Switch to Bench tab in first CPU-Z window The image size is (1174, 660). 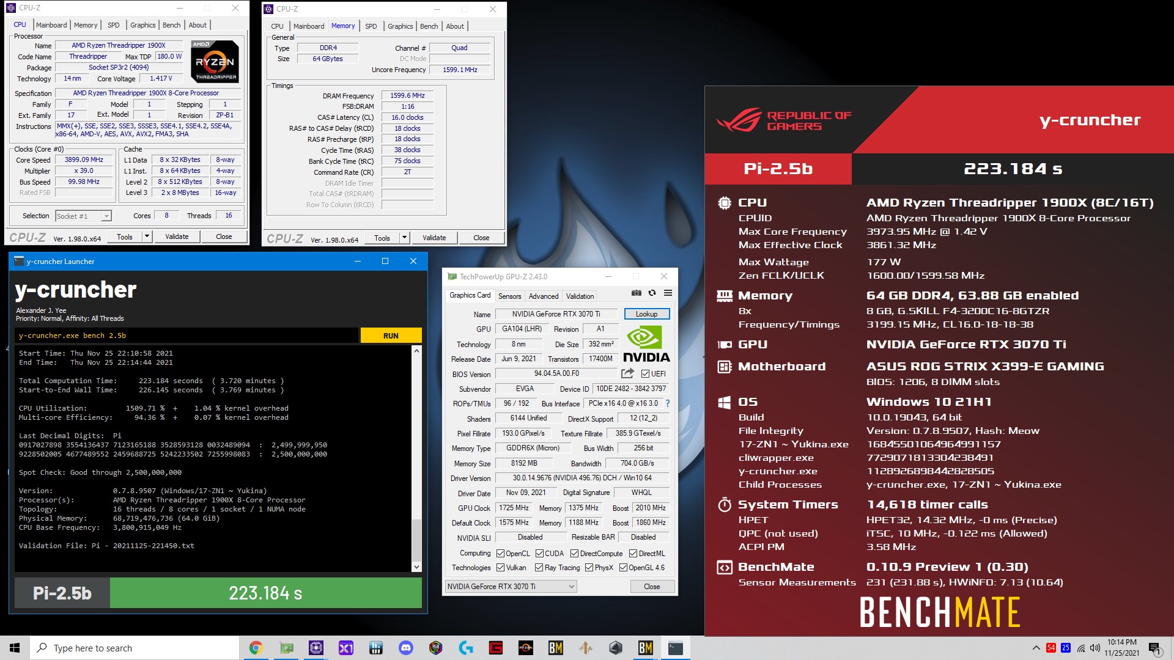pos(171,25)
